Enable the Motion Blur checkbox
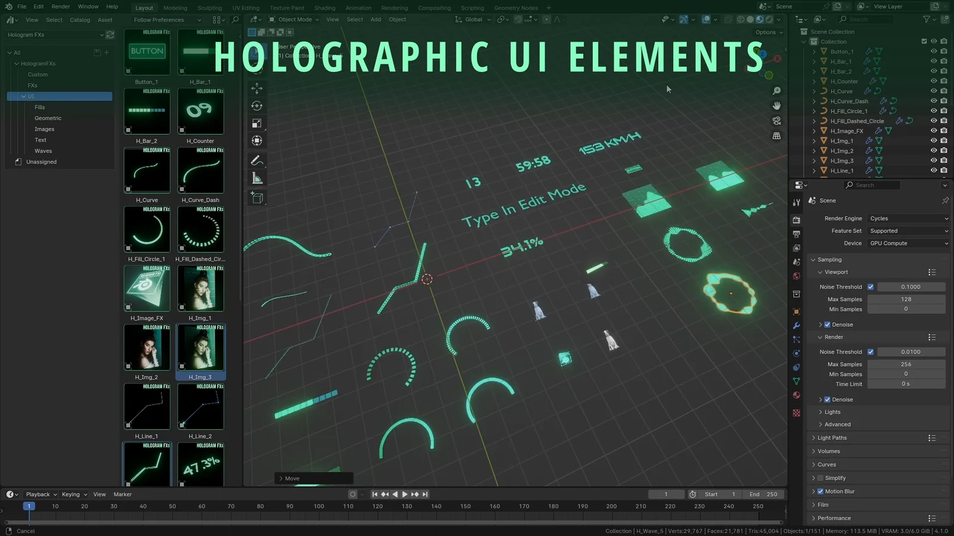Viewport: 954px width, 536px height. coord(821,491)
